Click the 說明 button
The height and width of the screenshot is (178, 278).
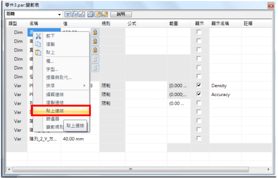[x=121, y=14]
